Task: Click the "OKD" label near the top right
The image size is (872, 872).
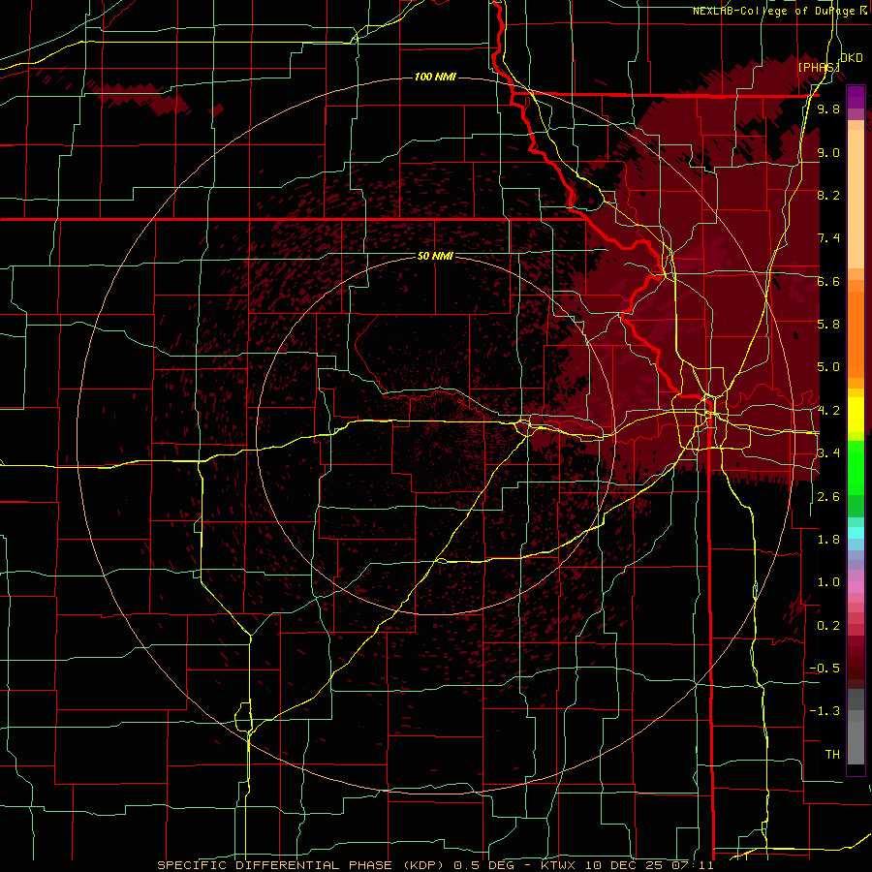Action: 852,58
